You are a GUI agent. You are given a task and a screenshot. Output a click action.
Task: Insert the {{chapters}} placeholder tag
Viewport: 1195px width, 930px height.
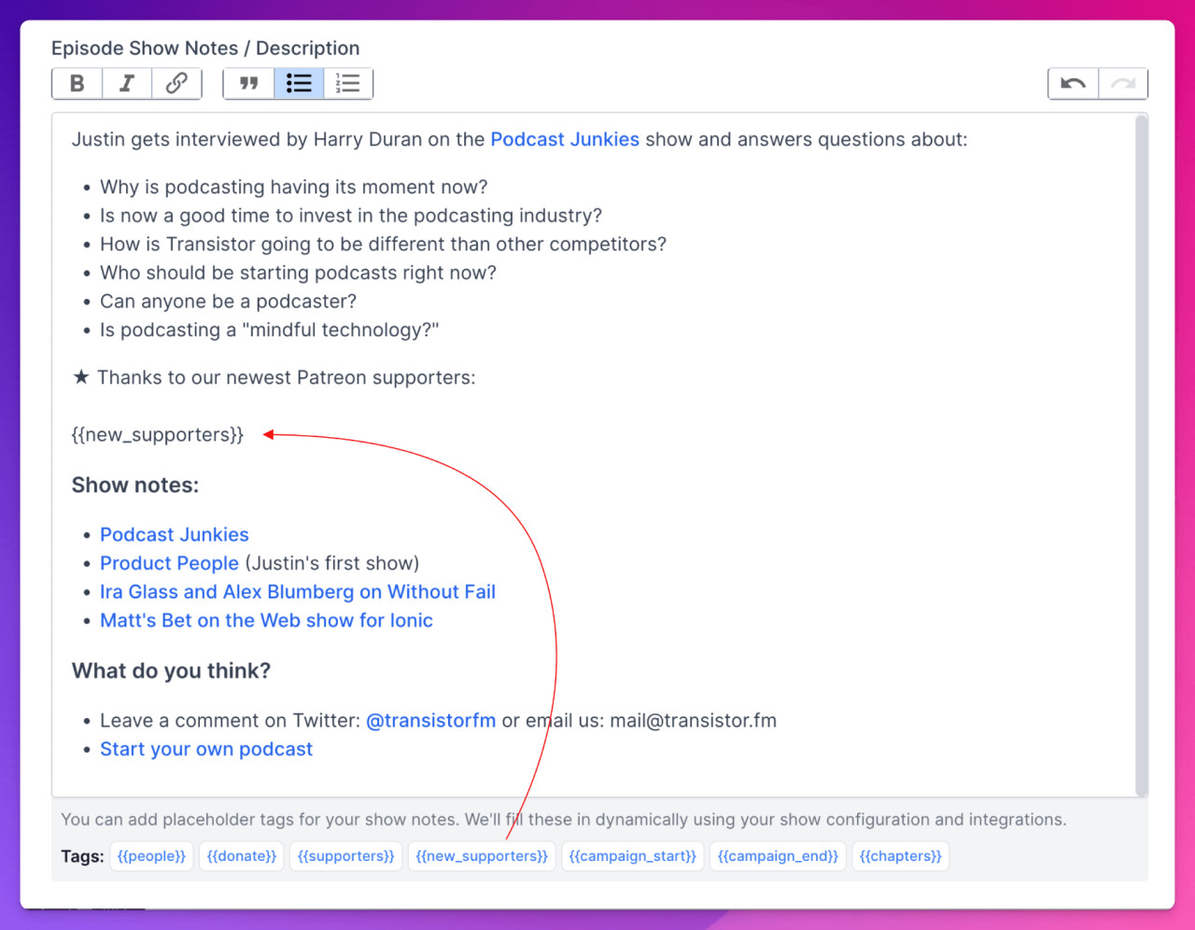(x=900, y=855)
